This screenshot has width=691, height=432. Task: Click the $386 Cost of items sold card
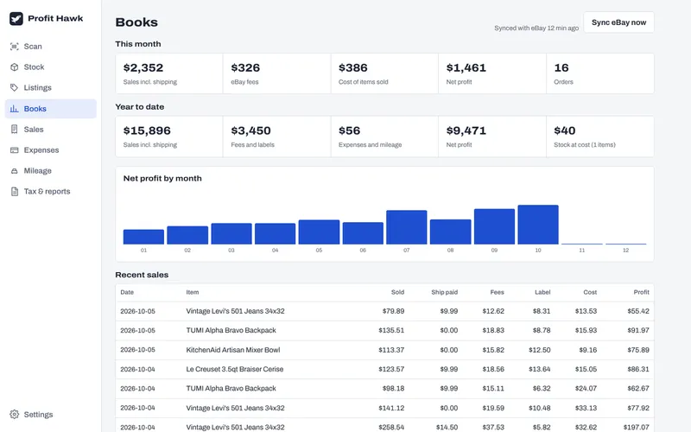point(384,73)
